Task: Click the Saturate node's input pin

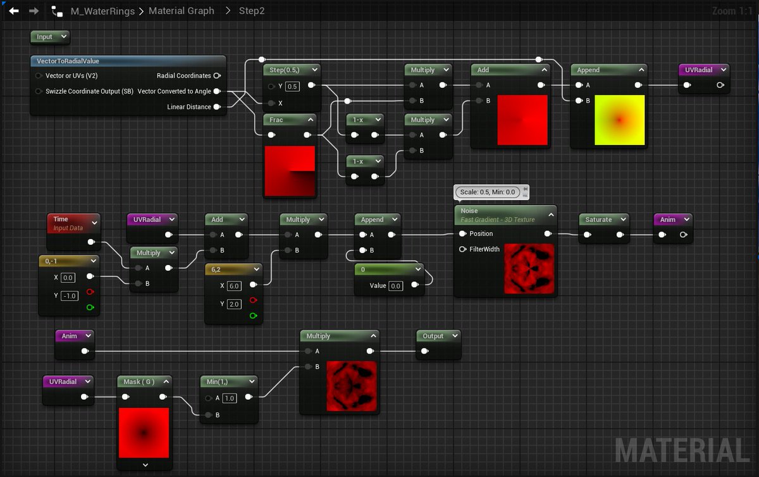Action: point(588,235)
